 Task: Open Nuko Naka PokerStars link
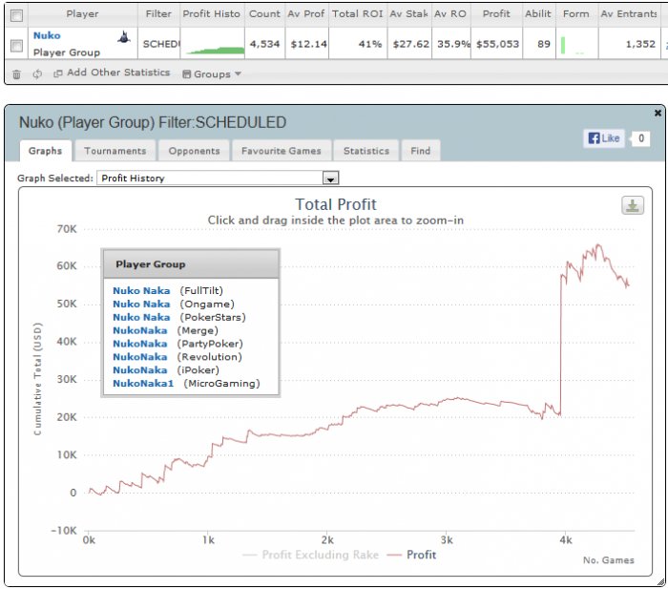coord(141,317)
